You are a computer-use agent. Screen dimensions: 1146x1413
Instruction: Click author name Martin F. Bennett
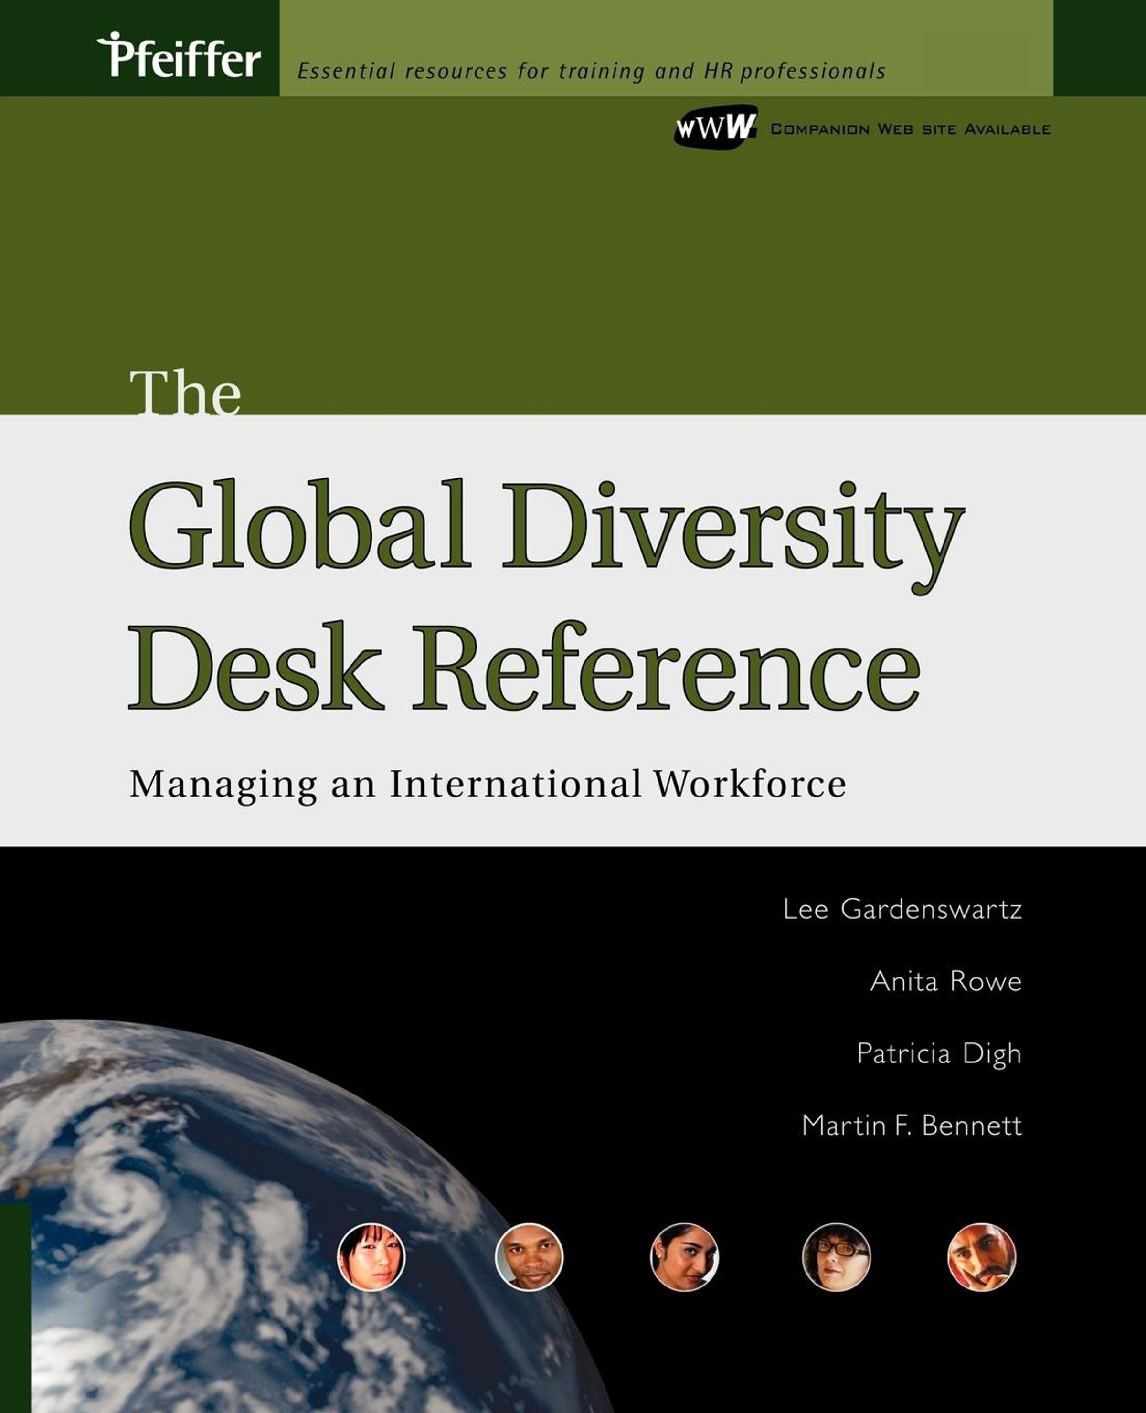tap(912, 1125)
